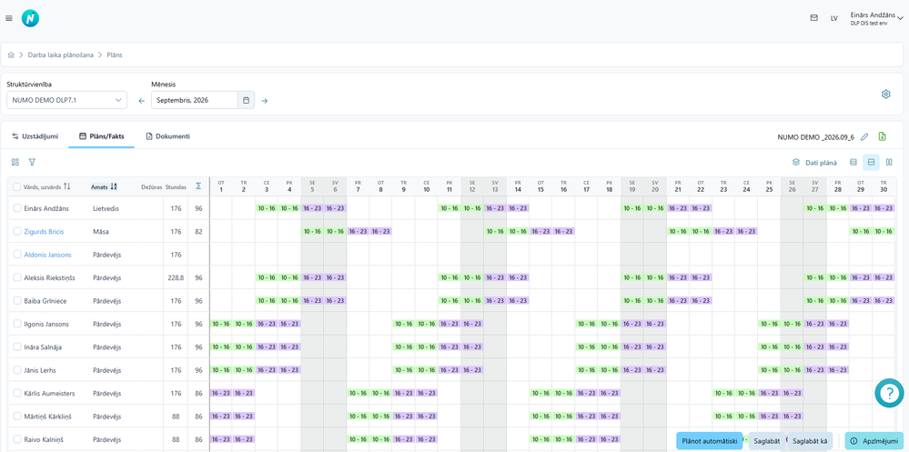This screenshot has width=909, height=452.
Task: Click the sigma sum column header
Action: (x=198, y=186)
